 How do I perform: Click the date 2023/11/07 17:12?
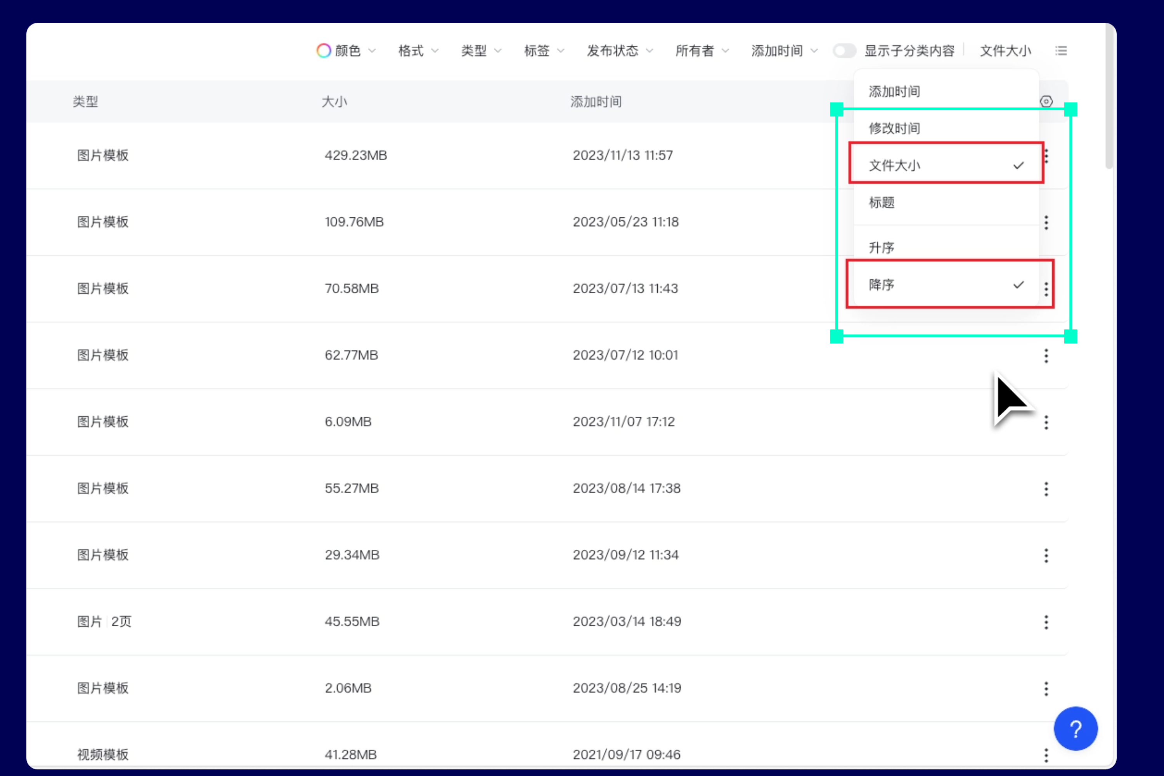624,422
